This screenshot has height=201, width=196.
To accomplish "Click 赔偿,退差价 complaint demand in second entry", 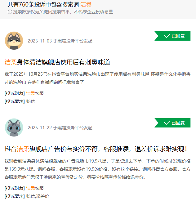I will pyautogui.click(x=38, y=196).
